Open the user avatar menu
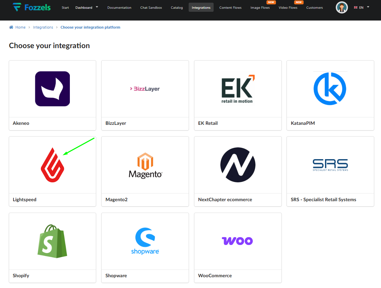The height and width of the screenshot is (288, 381). [x=342, y=7]
